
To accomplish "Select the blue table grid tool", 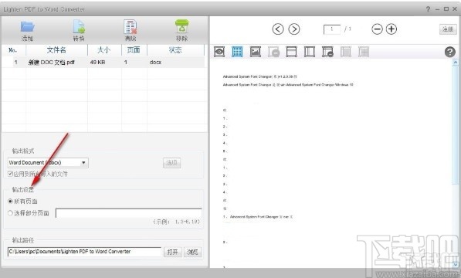I will (237, 52).
